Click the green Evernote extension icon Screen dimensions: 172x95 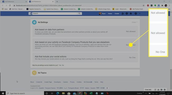point(155,6)
